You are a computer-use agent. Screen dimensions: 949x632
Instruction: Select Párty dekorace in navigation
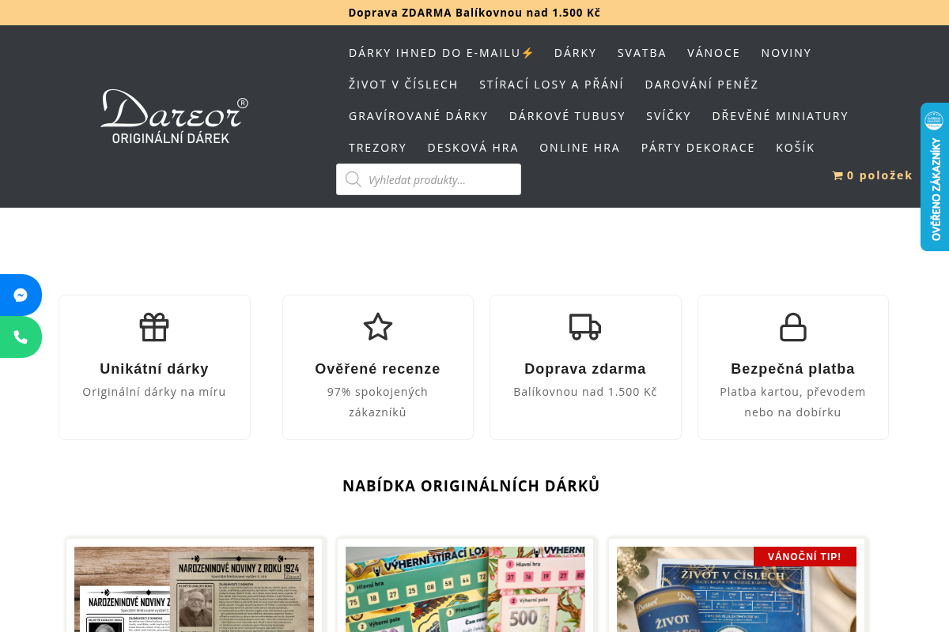[x=698, y=148]
